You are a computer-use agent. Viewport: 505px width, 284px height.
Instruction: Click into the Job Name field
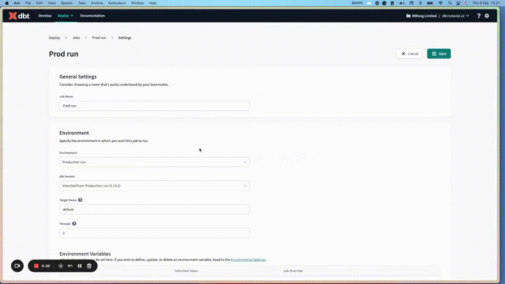[x=154, y=106]
